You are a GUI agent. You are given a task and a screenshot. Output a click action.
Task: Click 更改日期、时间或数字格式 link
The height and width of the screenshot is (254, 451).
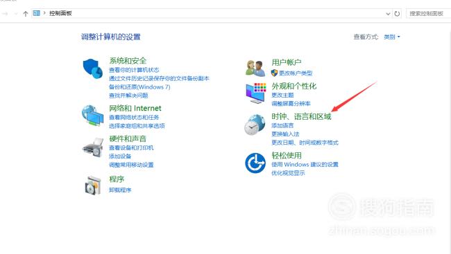[305, 143]
